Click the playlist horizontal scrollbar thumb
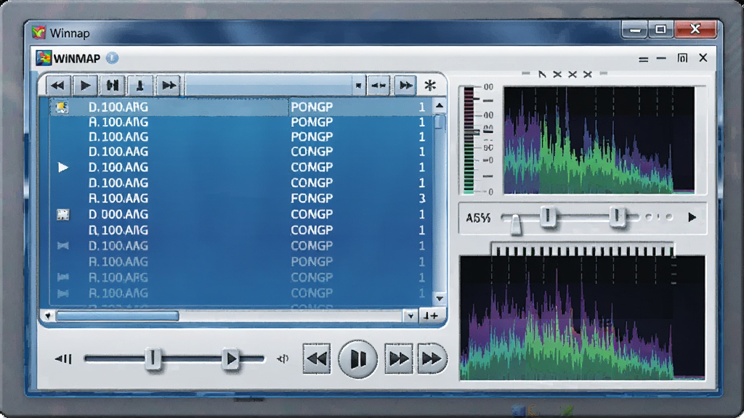 [118, 316]
